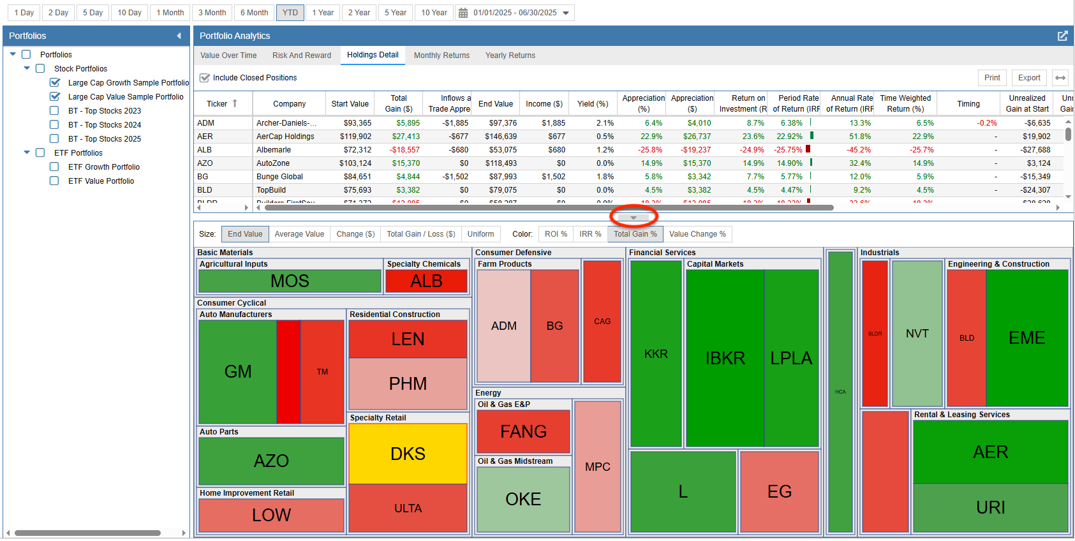Check the ETF Growth Portfolio box

click(54, 167)
